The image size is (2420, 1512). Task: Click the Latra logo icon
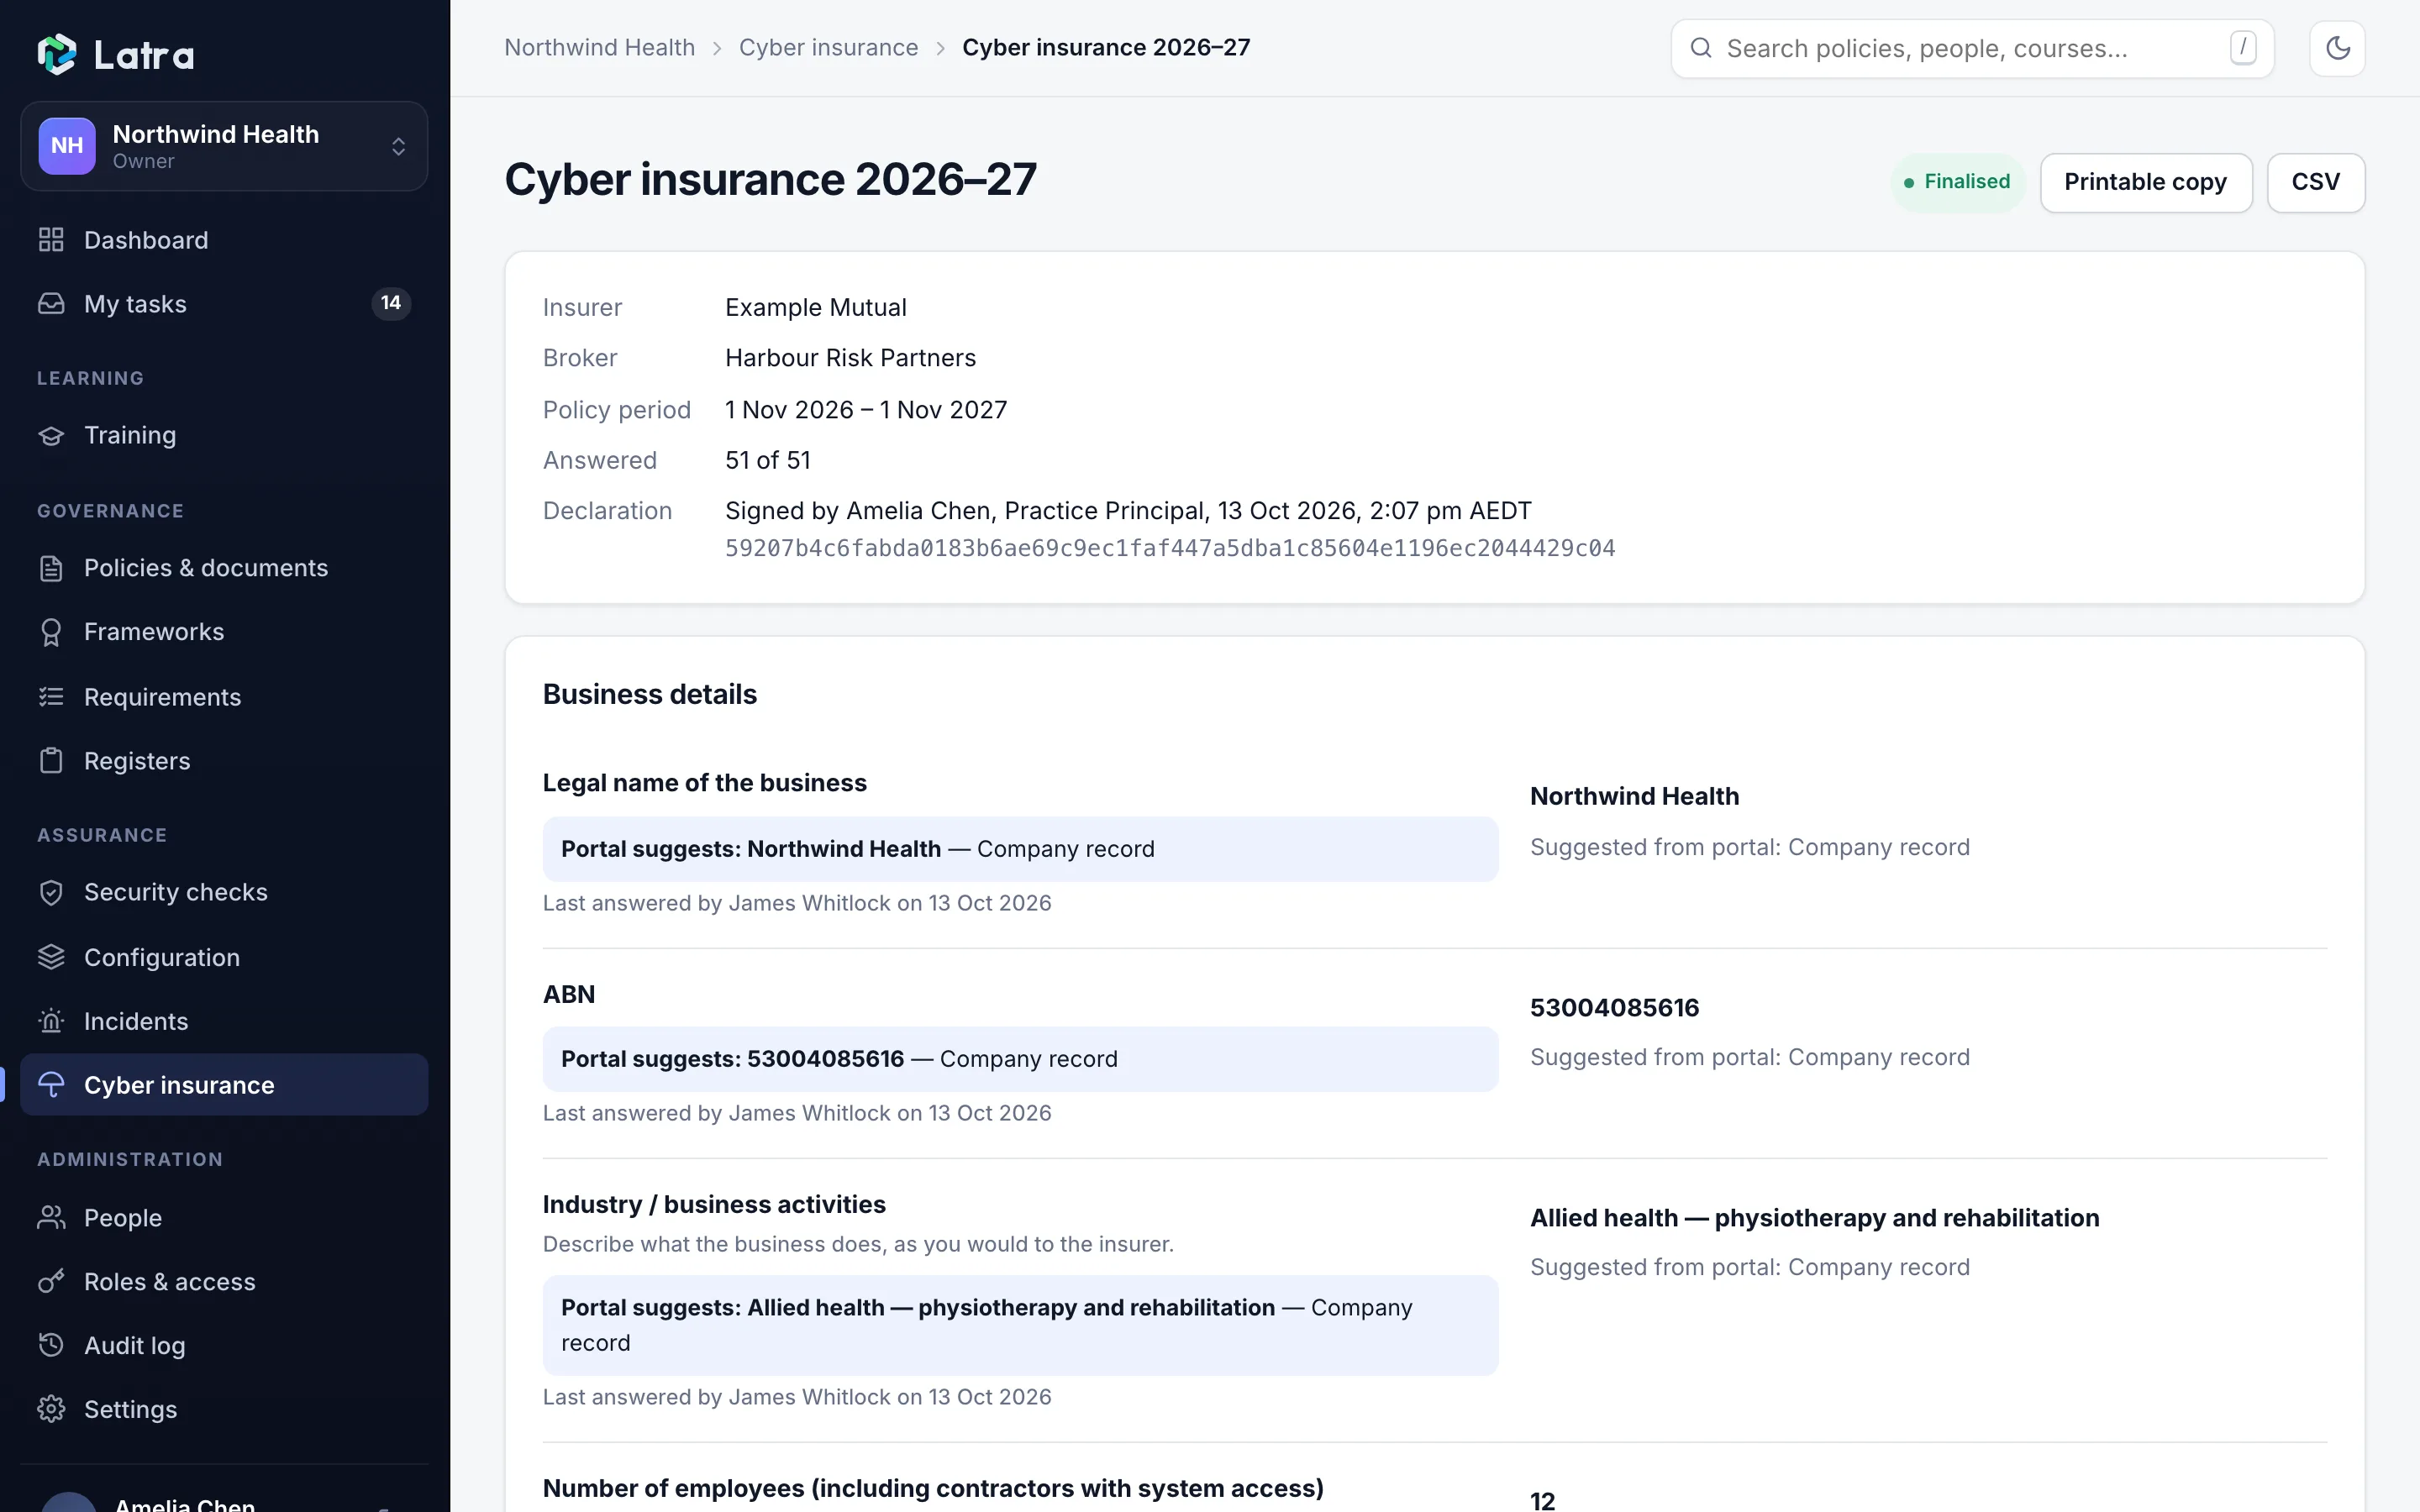pyautogui.click(x=57, y=54)
